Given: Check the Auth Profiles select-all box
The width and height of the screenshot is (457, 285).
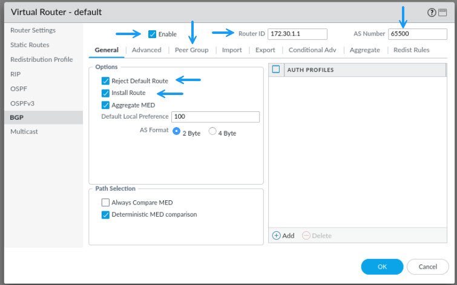Looking at the screenshot, I should (x=276, y=70).
